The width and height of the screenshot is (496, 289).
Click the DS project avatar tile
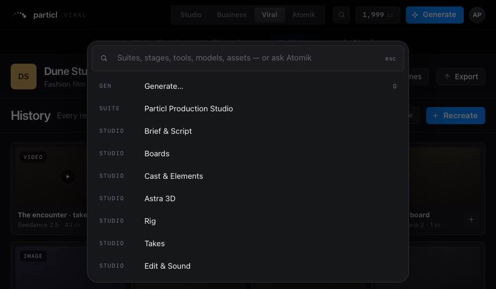[x=24, y=77]
